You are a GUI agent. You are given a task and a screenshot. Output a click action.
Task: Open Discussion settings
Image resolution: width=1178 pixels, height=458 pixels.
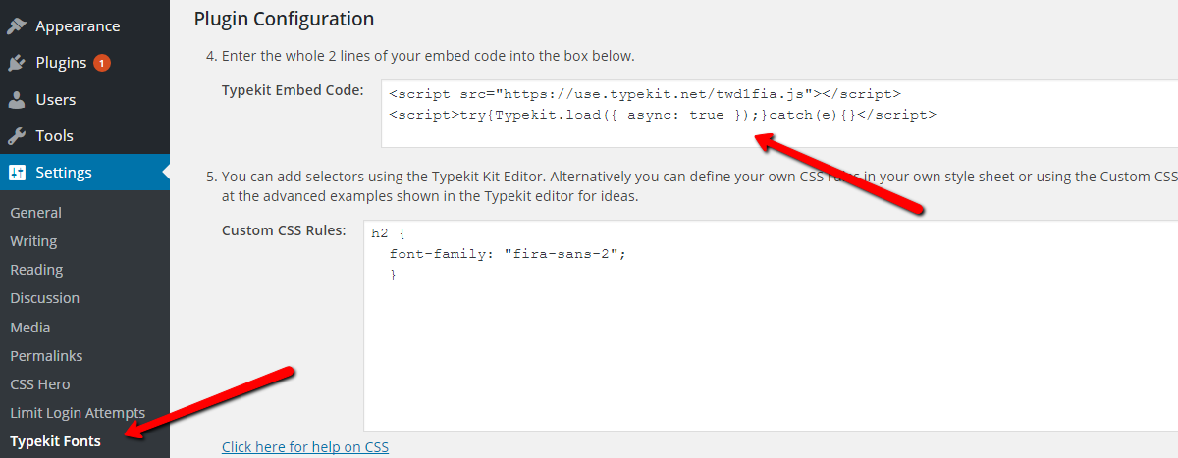click(x=44, y=298)
